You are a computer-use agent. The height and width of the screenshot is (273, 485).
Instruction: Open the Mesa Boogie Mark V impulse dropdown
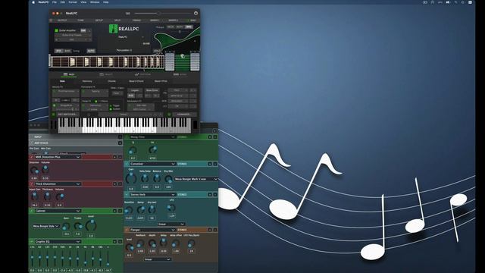196,179
